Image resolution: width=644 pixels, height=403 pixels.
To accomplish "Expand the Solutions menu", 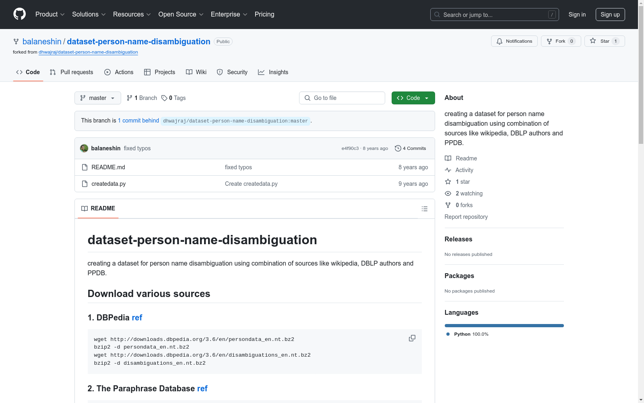I will [89, 15].
